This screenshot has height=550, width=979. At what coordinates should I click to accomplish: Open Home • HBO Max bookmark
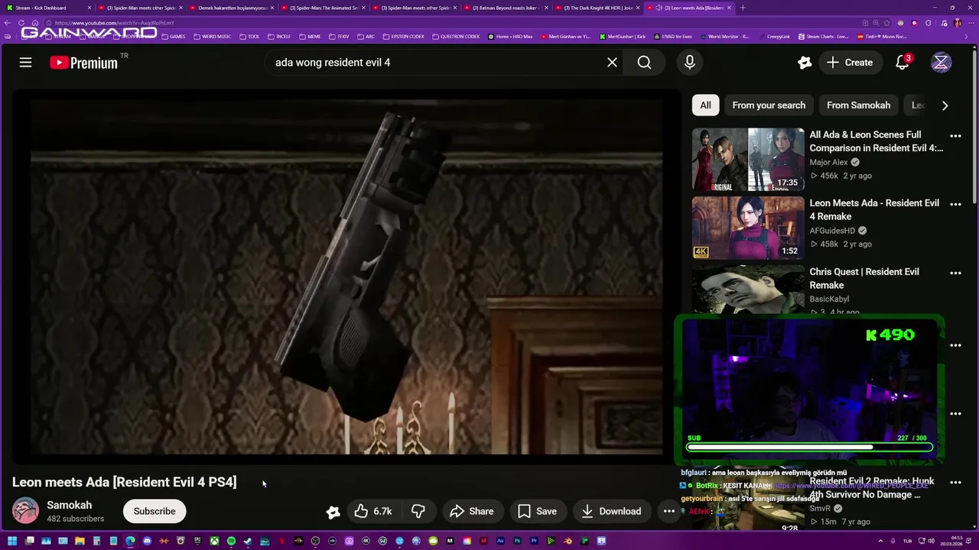[510, 36]
